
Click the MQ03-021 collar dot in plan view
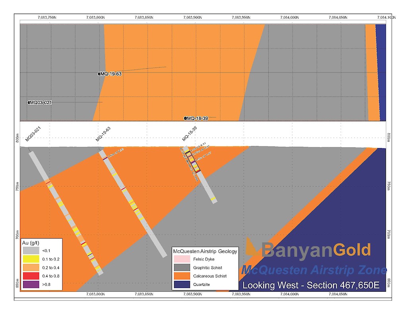[x=29, y=102]
